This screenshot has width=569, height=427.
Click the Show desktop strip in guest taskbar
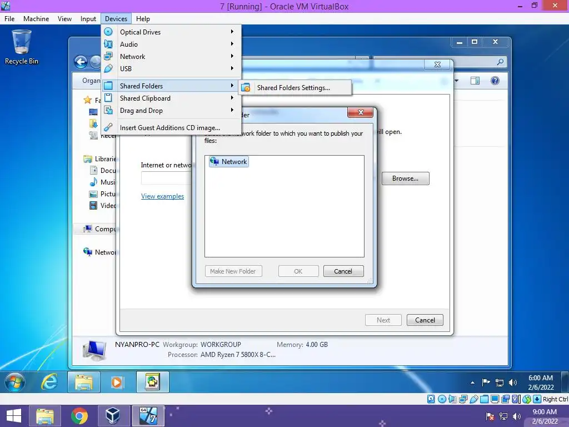coord(565,382)
